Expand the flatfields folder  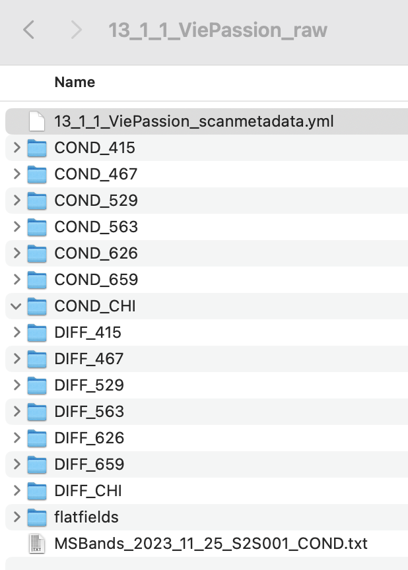pyautogui.click(x=17, y=517)
